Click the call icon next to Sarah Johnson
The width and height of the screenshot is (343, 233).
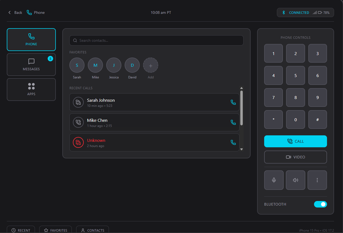tap(233, 102)
